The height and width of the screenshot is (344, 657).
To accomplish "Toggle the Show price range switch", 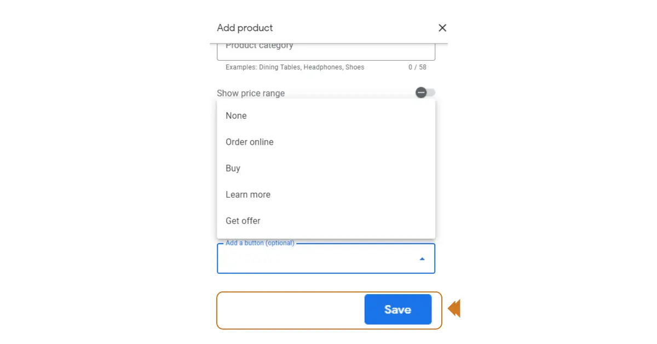I will [425, 93].
